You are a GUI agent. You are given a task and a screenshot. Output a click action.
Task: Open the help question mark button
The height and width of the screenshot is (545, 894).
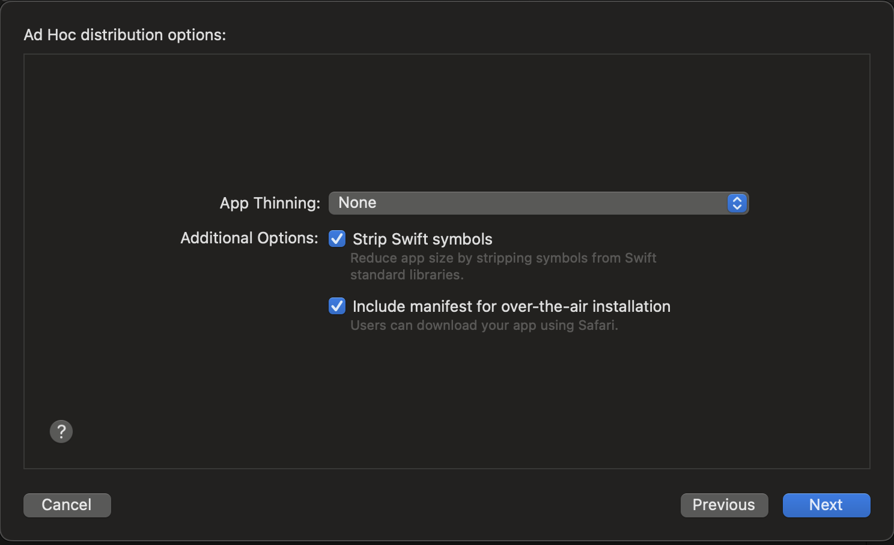[x=61, y=431]
